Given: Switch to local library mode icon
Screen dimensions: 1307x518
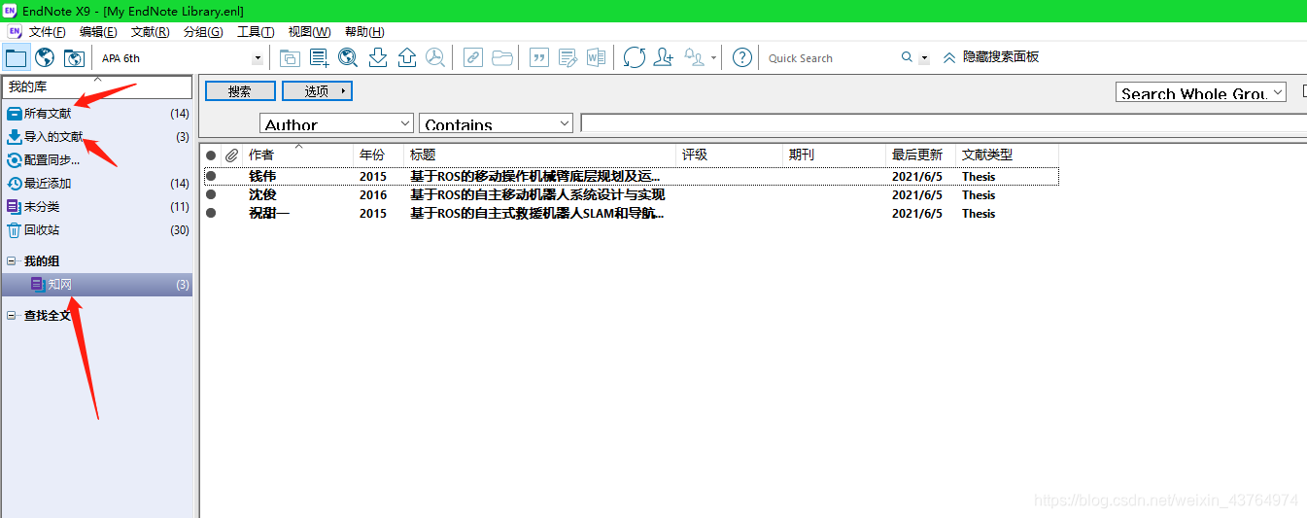Looking at the screenshot, I should (16, 57).
